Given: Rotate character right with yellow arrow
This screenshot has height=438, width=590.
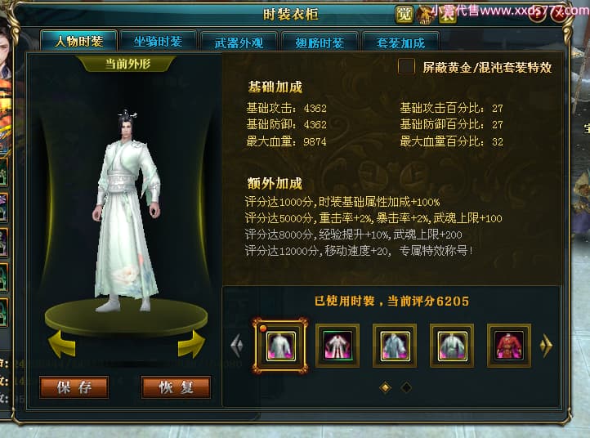Looking at the screenshot, I should coord(192,344).
